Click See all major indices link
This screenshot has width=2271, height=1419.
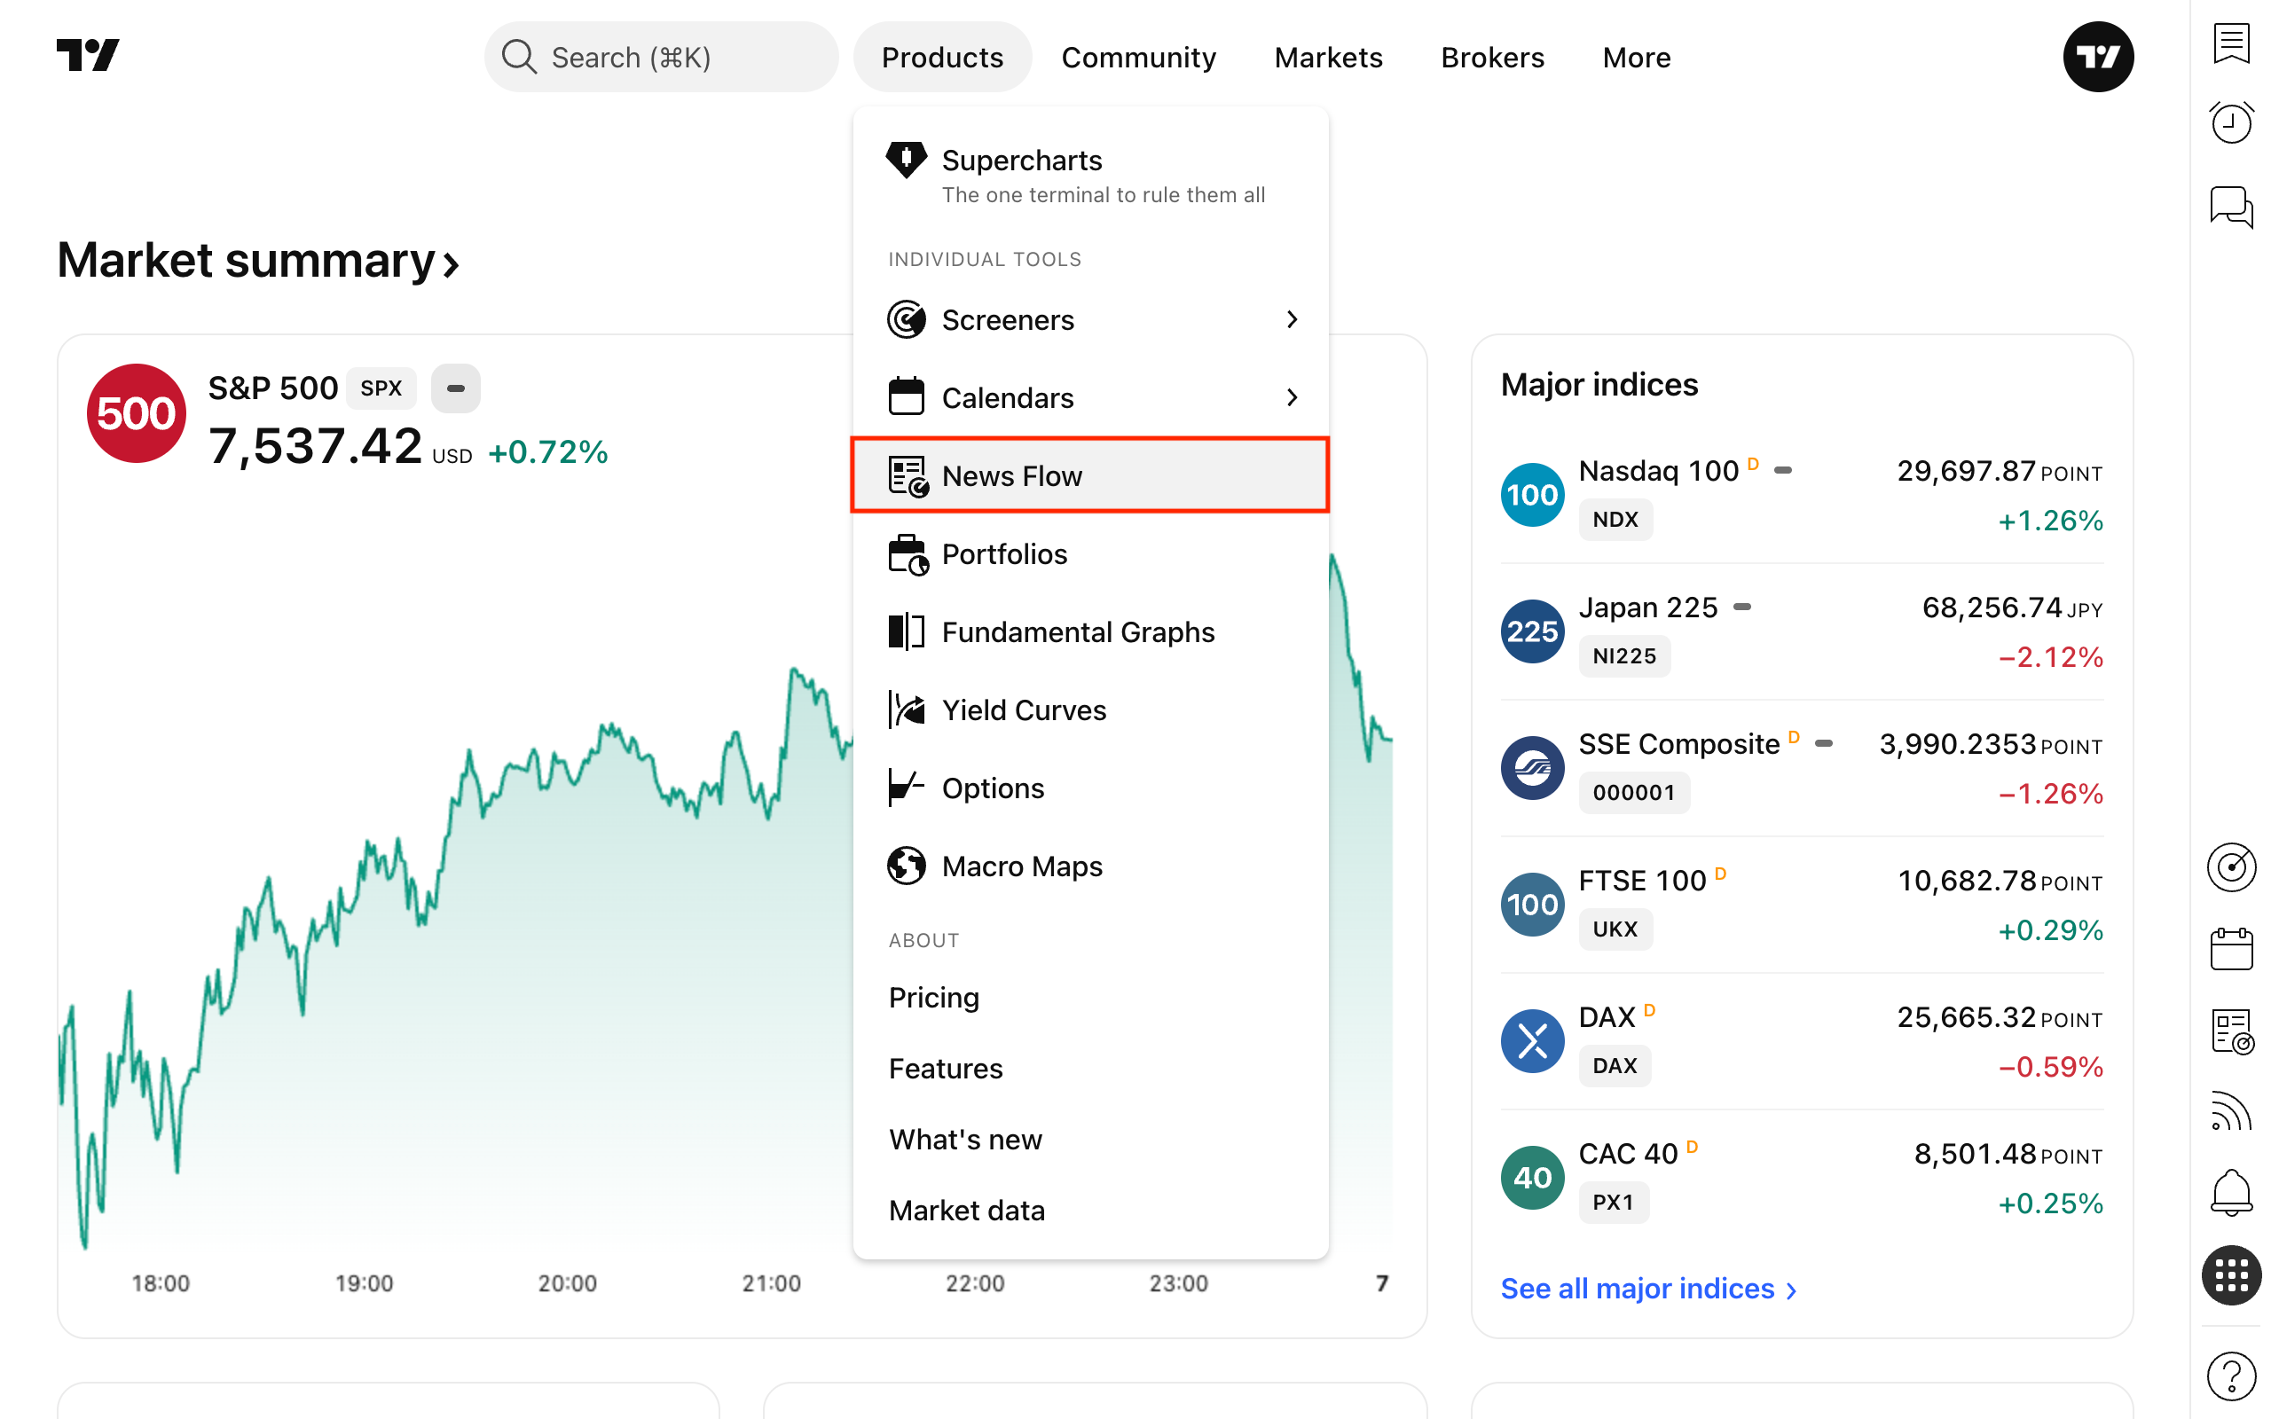click(x=1648, y=1289)
